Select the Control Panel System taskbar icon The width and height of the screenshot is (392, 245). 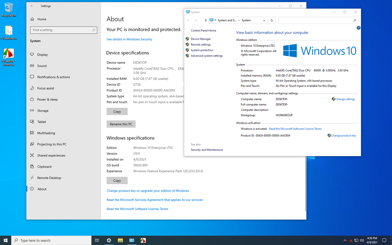pos(132,240)
